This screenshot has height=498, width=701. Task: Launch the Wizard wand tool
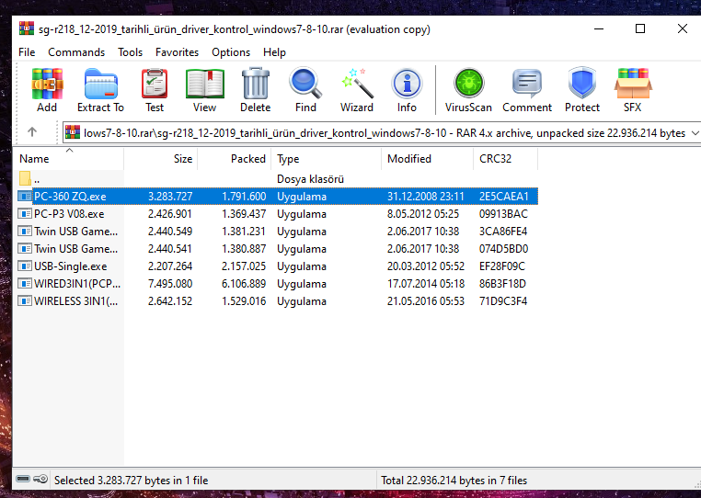pyautogui.click(x=357, y=84)
